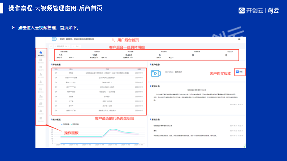Select the second tab in tab bar
Viewport: 287px width, 161px height.
pyautogui.click(x=76, y=47)
